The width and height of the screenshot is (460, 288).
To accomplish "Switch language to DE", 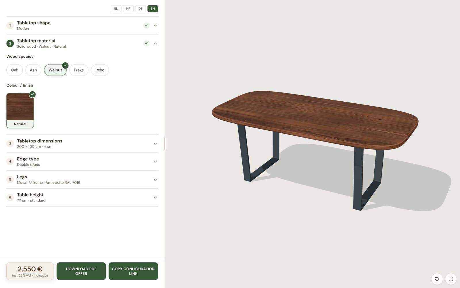I will tap(140, 9).
